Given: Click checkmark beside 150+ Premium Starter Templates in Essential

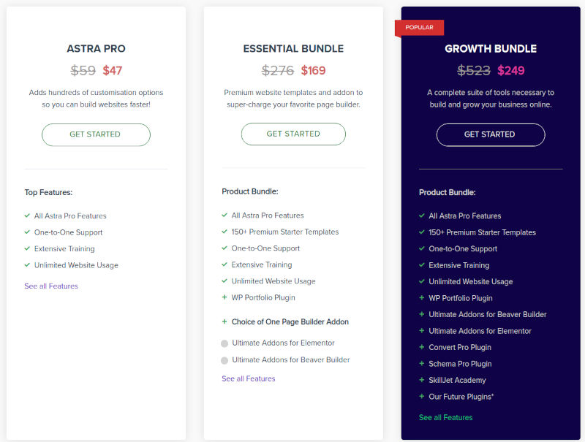Looking at the screenshot, I should [224, 232].
